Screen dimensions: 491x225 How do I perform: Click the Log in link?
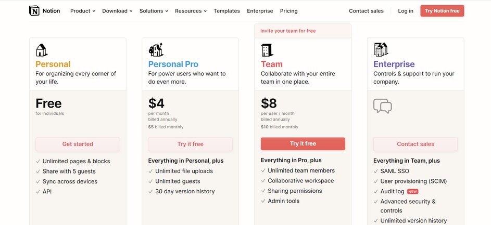(x=405, y=11)
